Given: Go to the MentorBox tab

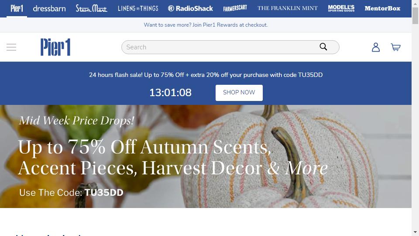Looking at the screenshot, I should tap(382, 8).
